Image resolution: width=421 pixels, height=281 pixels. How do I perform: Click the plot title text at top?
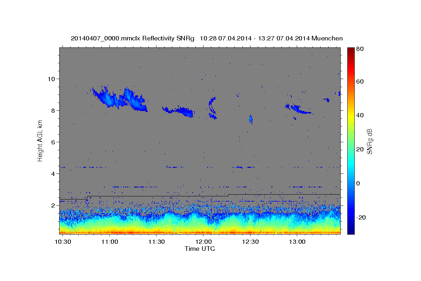207,38
